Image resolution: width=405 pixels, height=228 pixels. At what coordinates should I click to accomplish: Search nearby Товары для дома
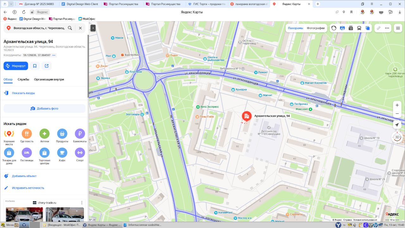tap(9, 156)
